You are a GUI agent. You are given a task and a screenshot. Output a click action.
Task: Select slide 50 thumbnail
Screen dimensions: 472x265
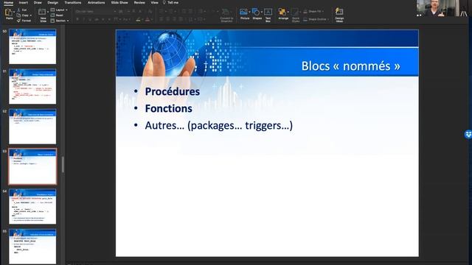click(32, 46)
